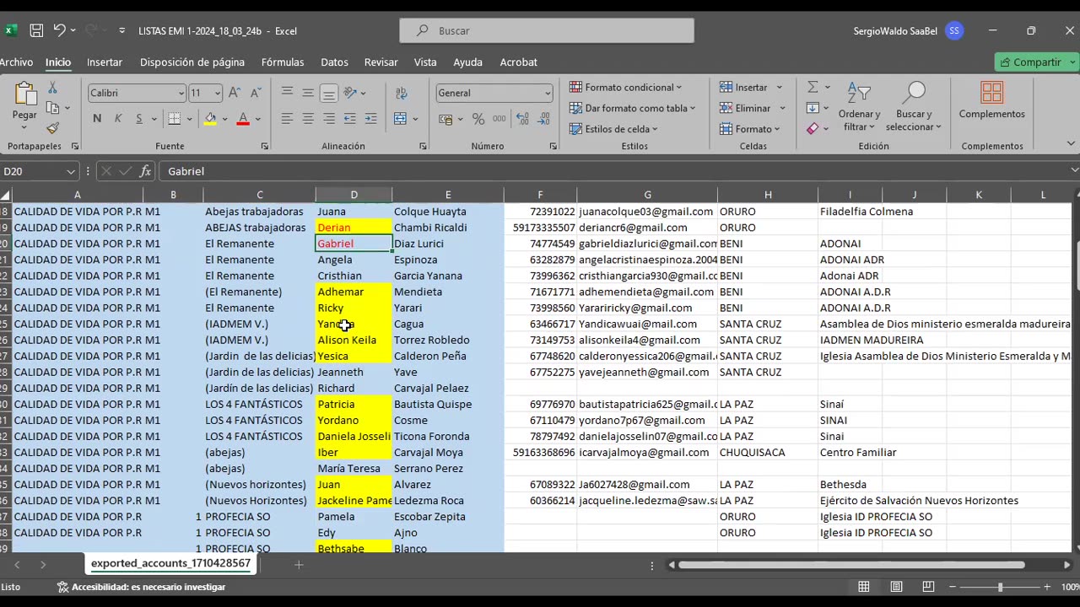This screenshot has height=607, width=1080.
Task: Apply red font color
Action: (x=243, y=119)
